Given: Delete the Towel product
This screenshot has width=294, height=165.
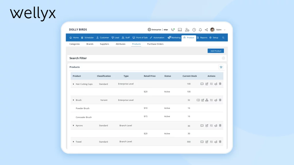Looking at the screenshot, I should click(220, 142).
